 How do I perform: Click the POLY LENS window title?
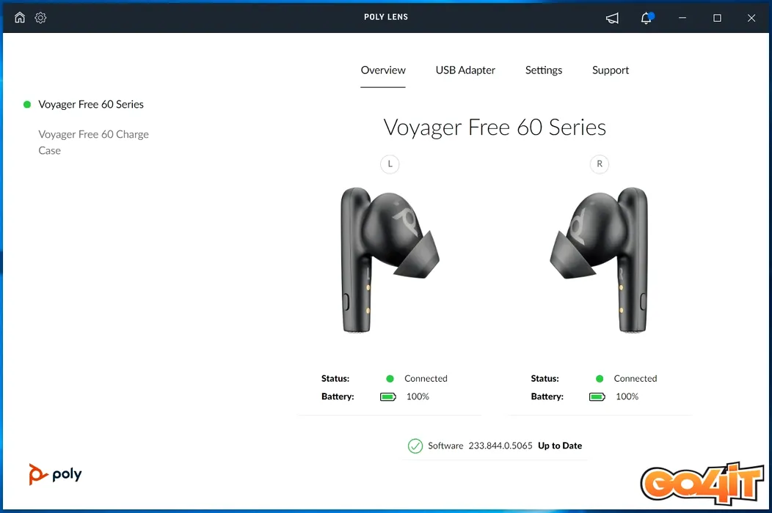click(x=386, y=17)
